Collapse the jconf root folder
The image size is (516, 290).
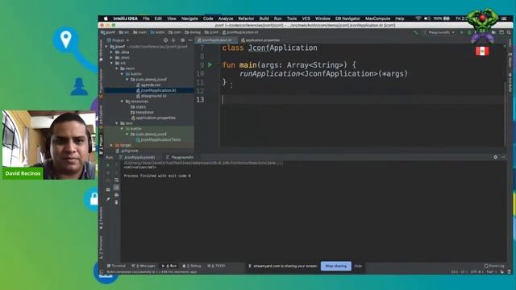coord(106,47)
